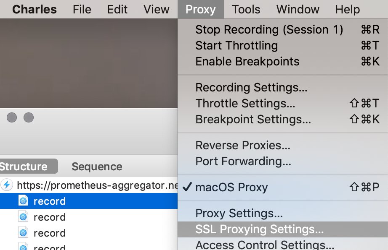Image resolution: width=388 pixels, height=250 pixels.
Task: Click the lightning bolt icon beside prometheus-aggregator host
Action: click(x=7, y=185)
